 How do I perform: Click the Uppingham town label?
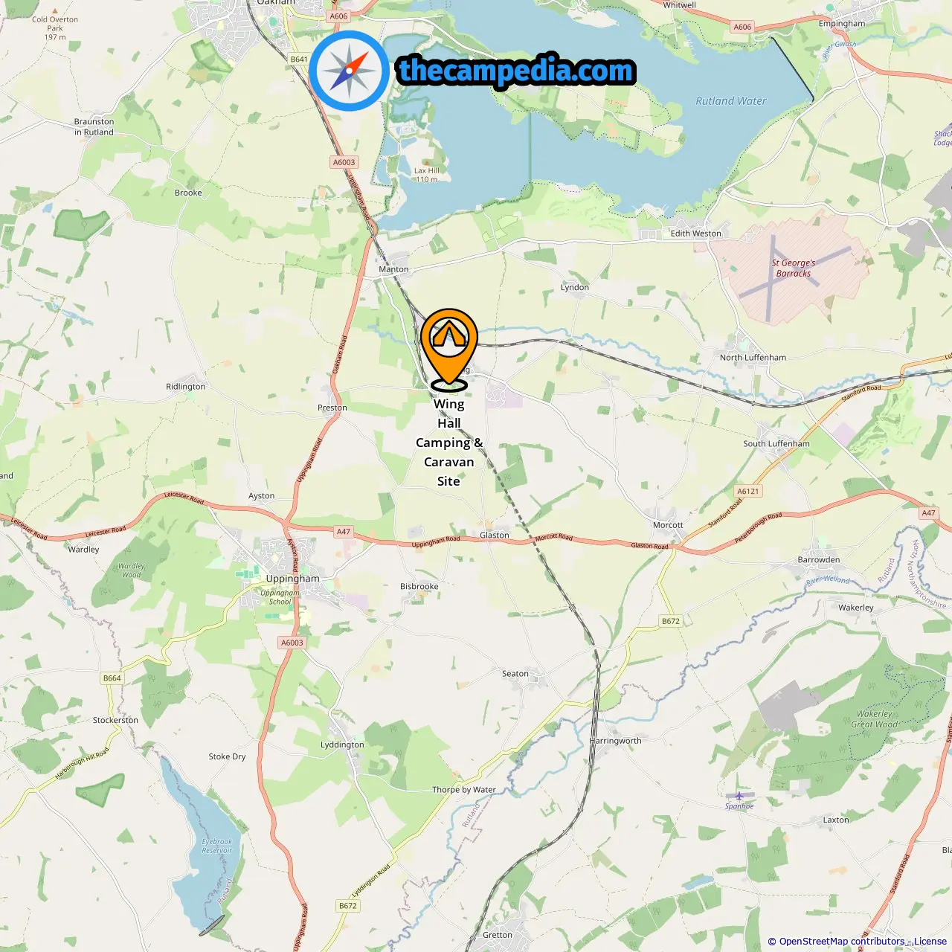point(292,579)
